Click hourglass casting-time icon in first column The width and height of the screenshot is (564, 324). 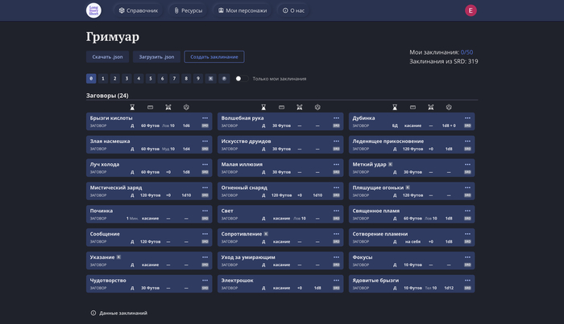(132, 107)
